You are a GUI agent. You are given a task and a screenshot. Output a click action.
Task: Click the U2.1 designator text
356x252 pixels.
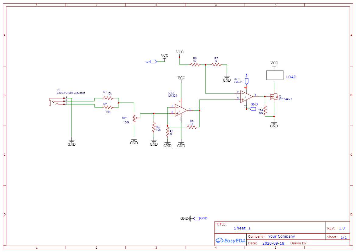tap(237, 79)
